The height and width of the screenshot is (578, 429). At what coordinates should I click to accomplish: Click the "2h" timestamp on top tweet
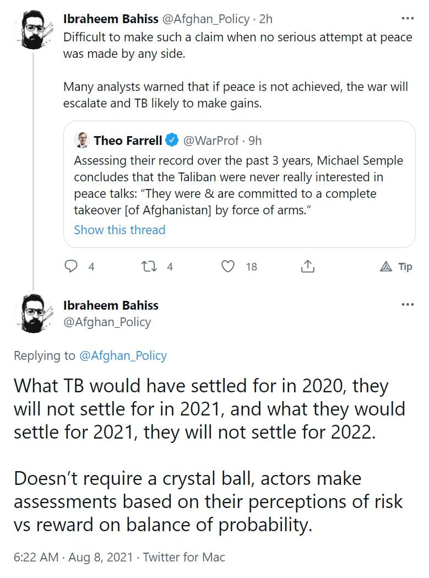point(266,19)
